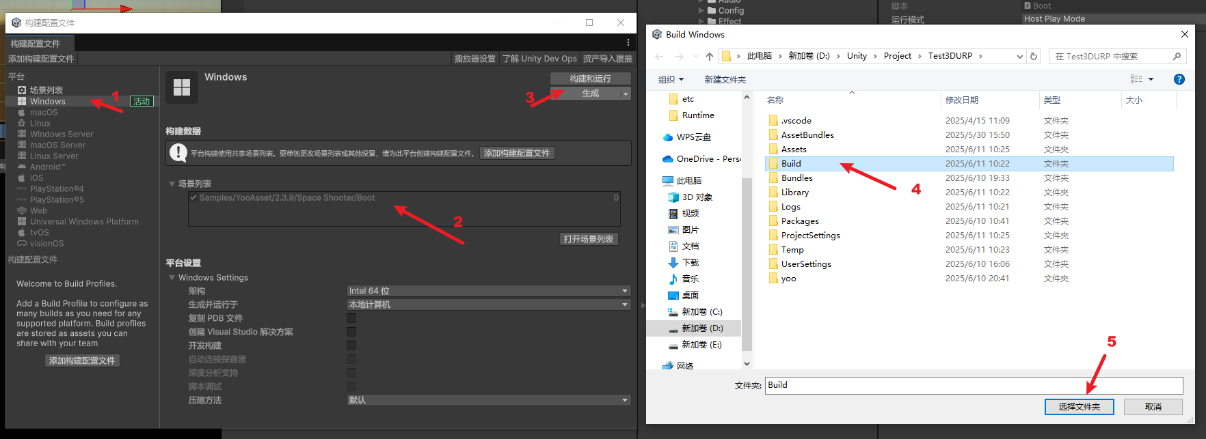
Task: Select the tvOS platform icon
Action: pyautogui.click(x=22, y=232)
